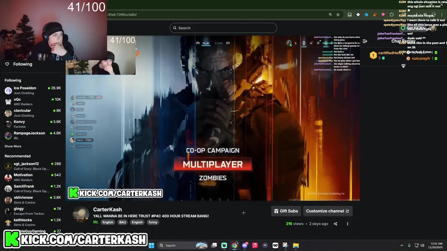Click certifiedHenry in gift leaderboard
This screenshot has height=251, width=447.
click(x=391, y=53)
